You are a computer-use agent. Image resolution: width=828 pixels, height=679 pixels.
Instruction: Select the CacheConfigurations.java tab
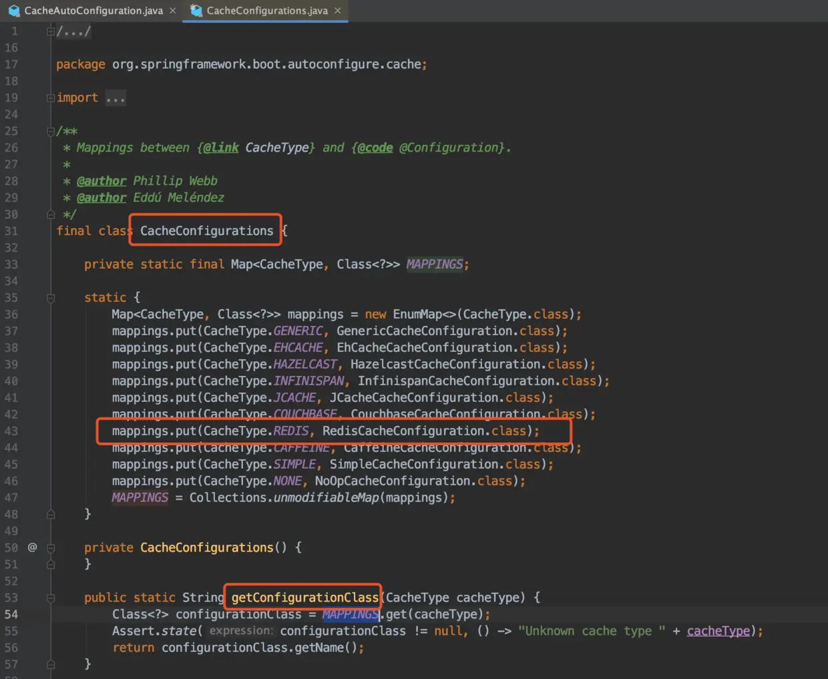point(266,11)
